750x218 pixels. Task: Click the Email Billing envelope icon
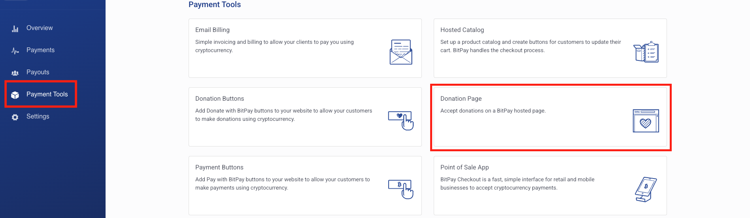[x=401, y=52]
